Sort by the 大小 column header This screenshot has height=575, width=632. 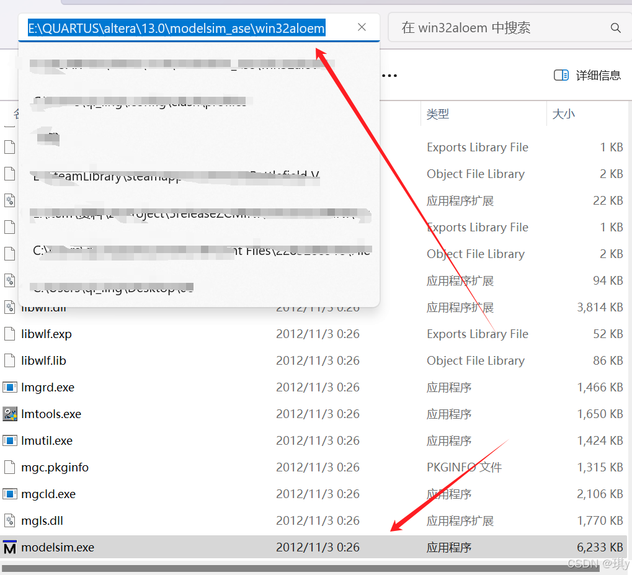click(563, 114)
